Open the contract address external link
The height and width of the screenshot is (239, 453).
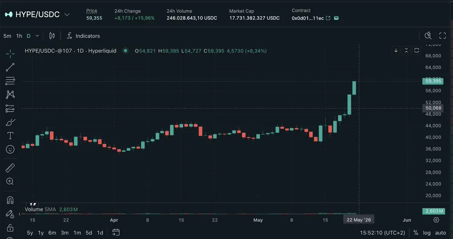coord(328,18)
